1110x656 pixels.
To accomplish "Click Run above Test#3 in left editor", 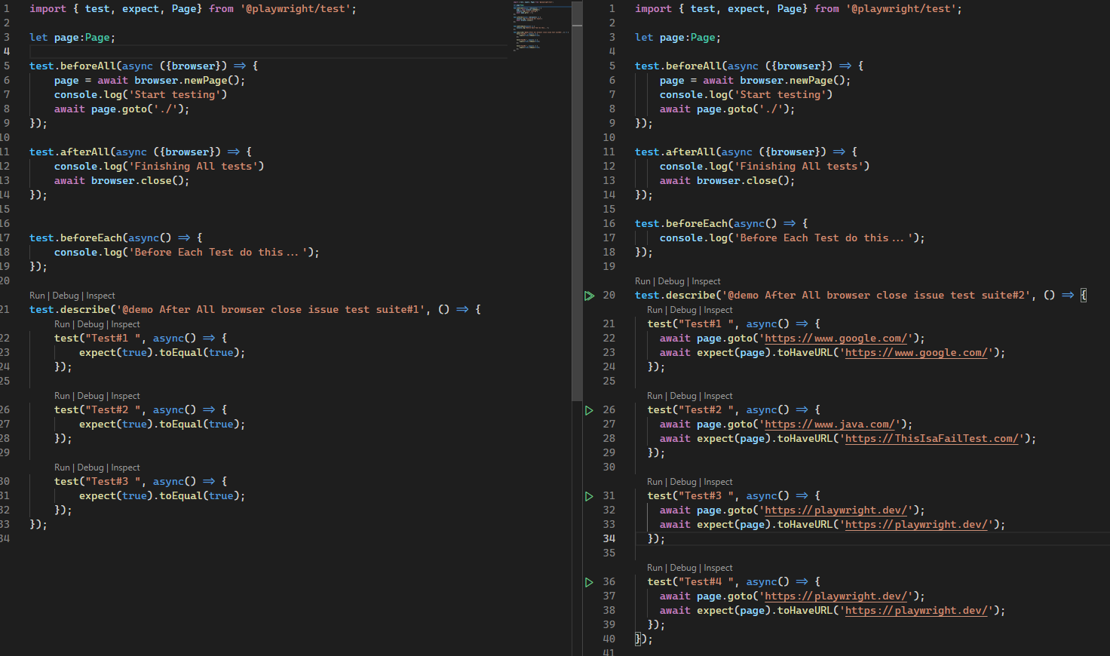I will tap(62, 467).
